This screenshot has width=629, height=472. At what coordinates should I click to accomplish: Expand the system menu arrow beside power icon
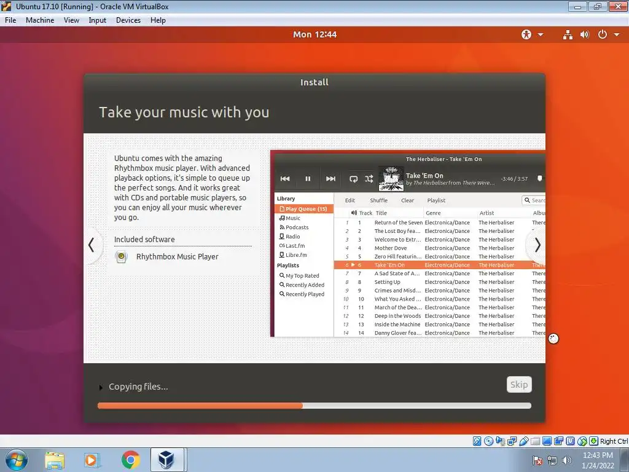coord(617,35)
